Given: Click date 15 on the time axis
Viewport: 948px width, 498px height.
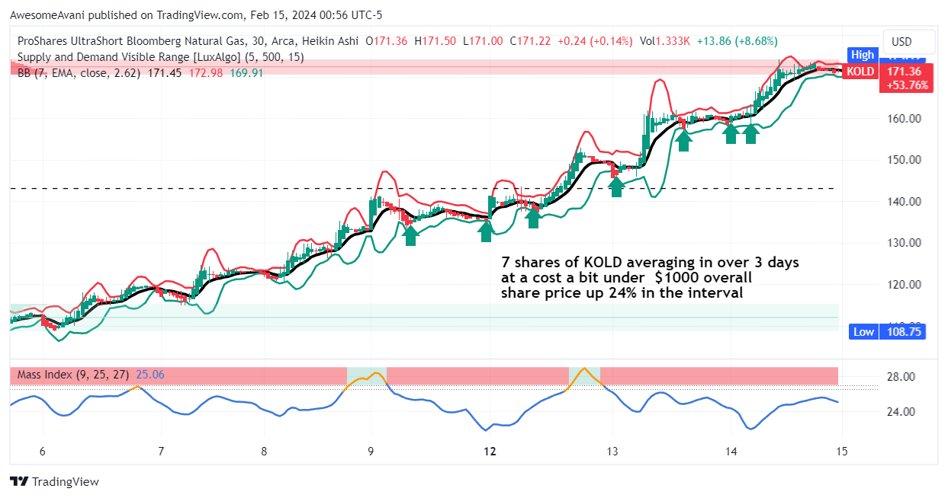Looking at the screenshot, I should point(841,451).
